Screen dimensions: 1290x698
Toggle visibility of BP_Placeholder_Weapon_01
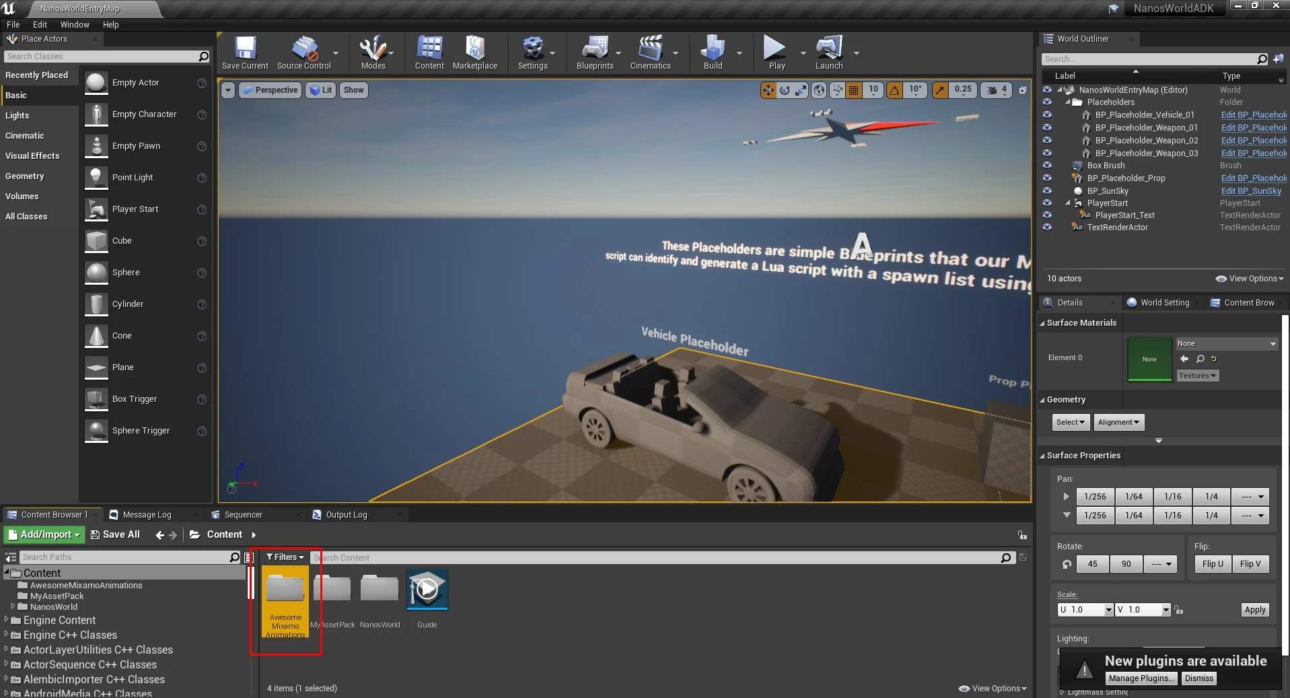pos(1047,127)
